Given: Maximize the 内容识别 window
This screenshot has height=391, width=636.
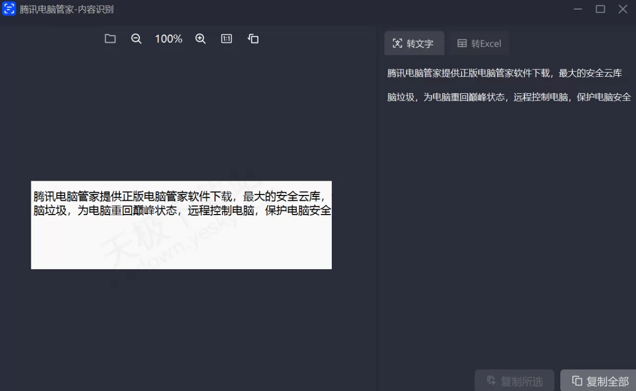Looking at the screenshot, I should (x=600, y=9).
